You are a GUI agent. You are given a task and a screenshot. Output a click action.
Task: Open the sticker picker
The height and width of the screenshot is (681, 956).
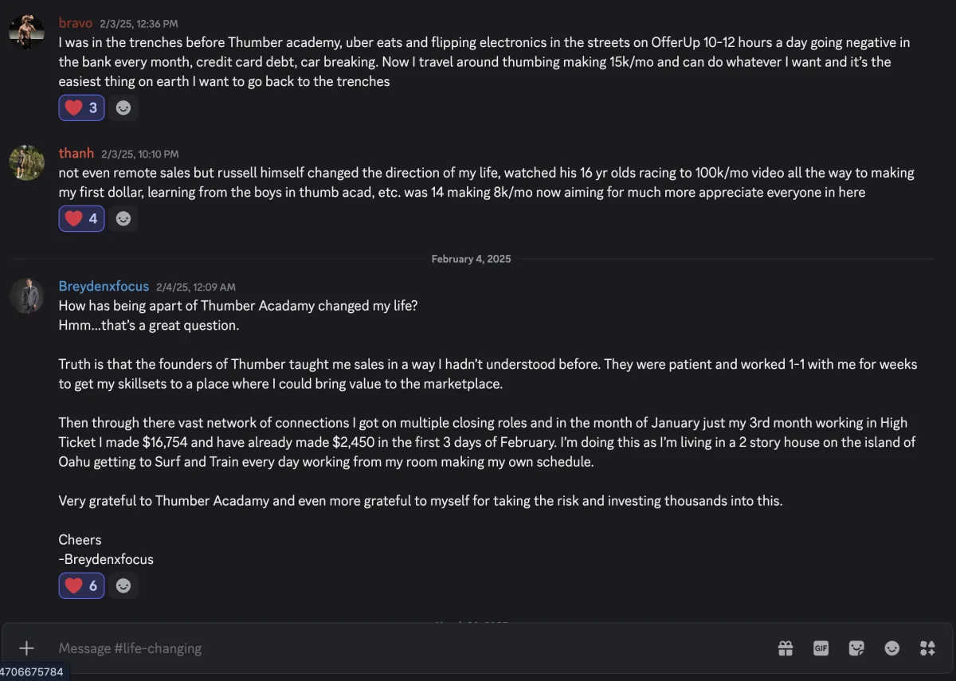pyautogui.click(x=856, y=648)
